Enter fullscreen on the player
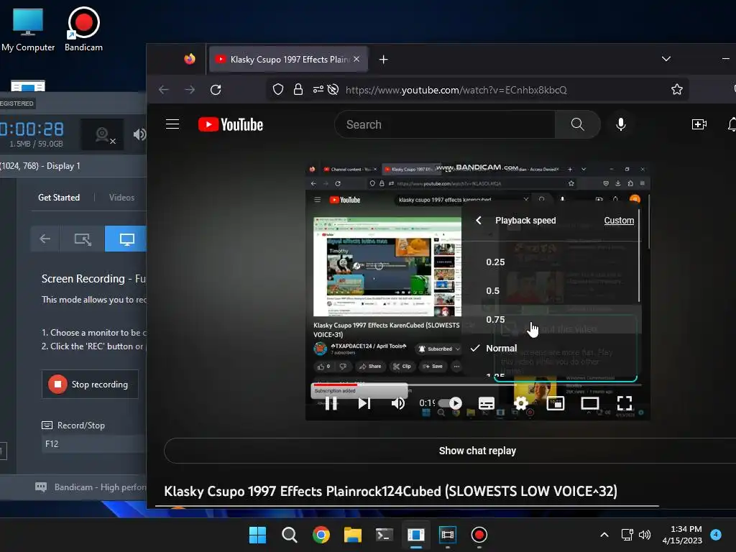This screenshot has width=736, height=552. coord(625,403)
